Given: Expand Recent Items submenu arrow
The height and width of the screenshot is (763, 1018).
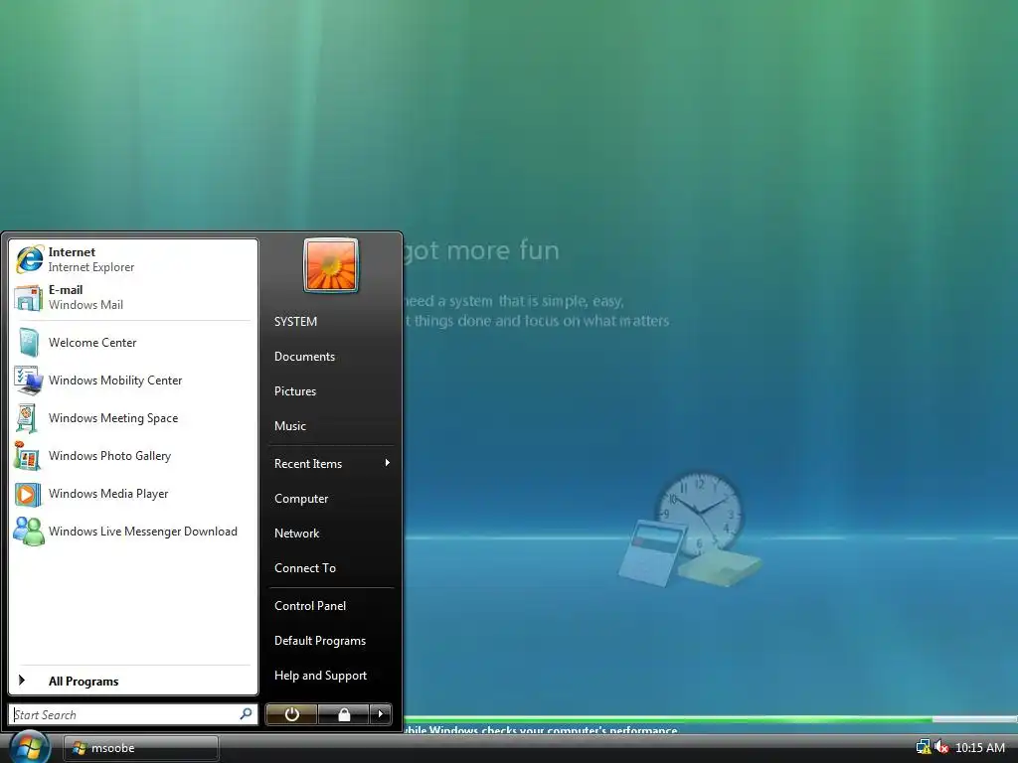Looking at the screenshot, I should click(388, 463).
